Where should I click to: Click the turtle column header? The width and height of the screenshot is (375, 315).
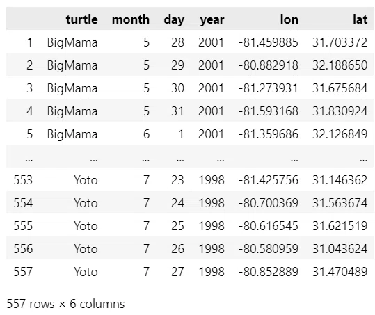82,19
